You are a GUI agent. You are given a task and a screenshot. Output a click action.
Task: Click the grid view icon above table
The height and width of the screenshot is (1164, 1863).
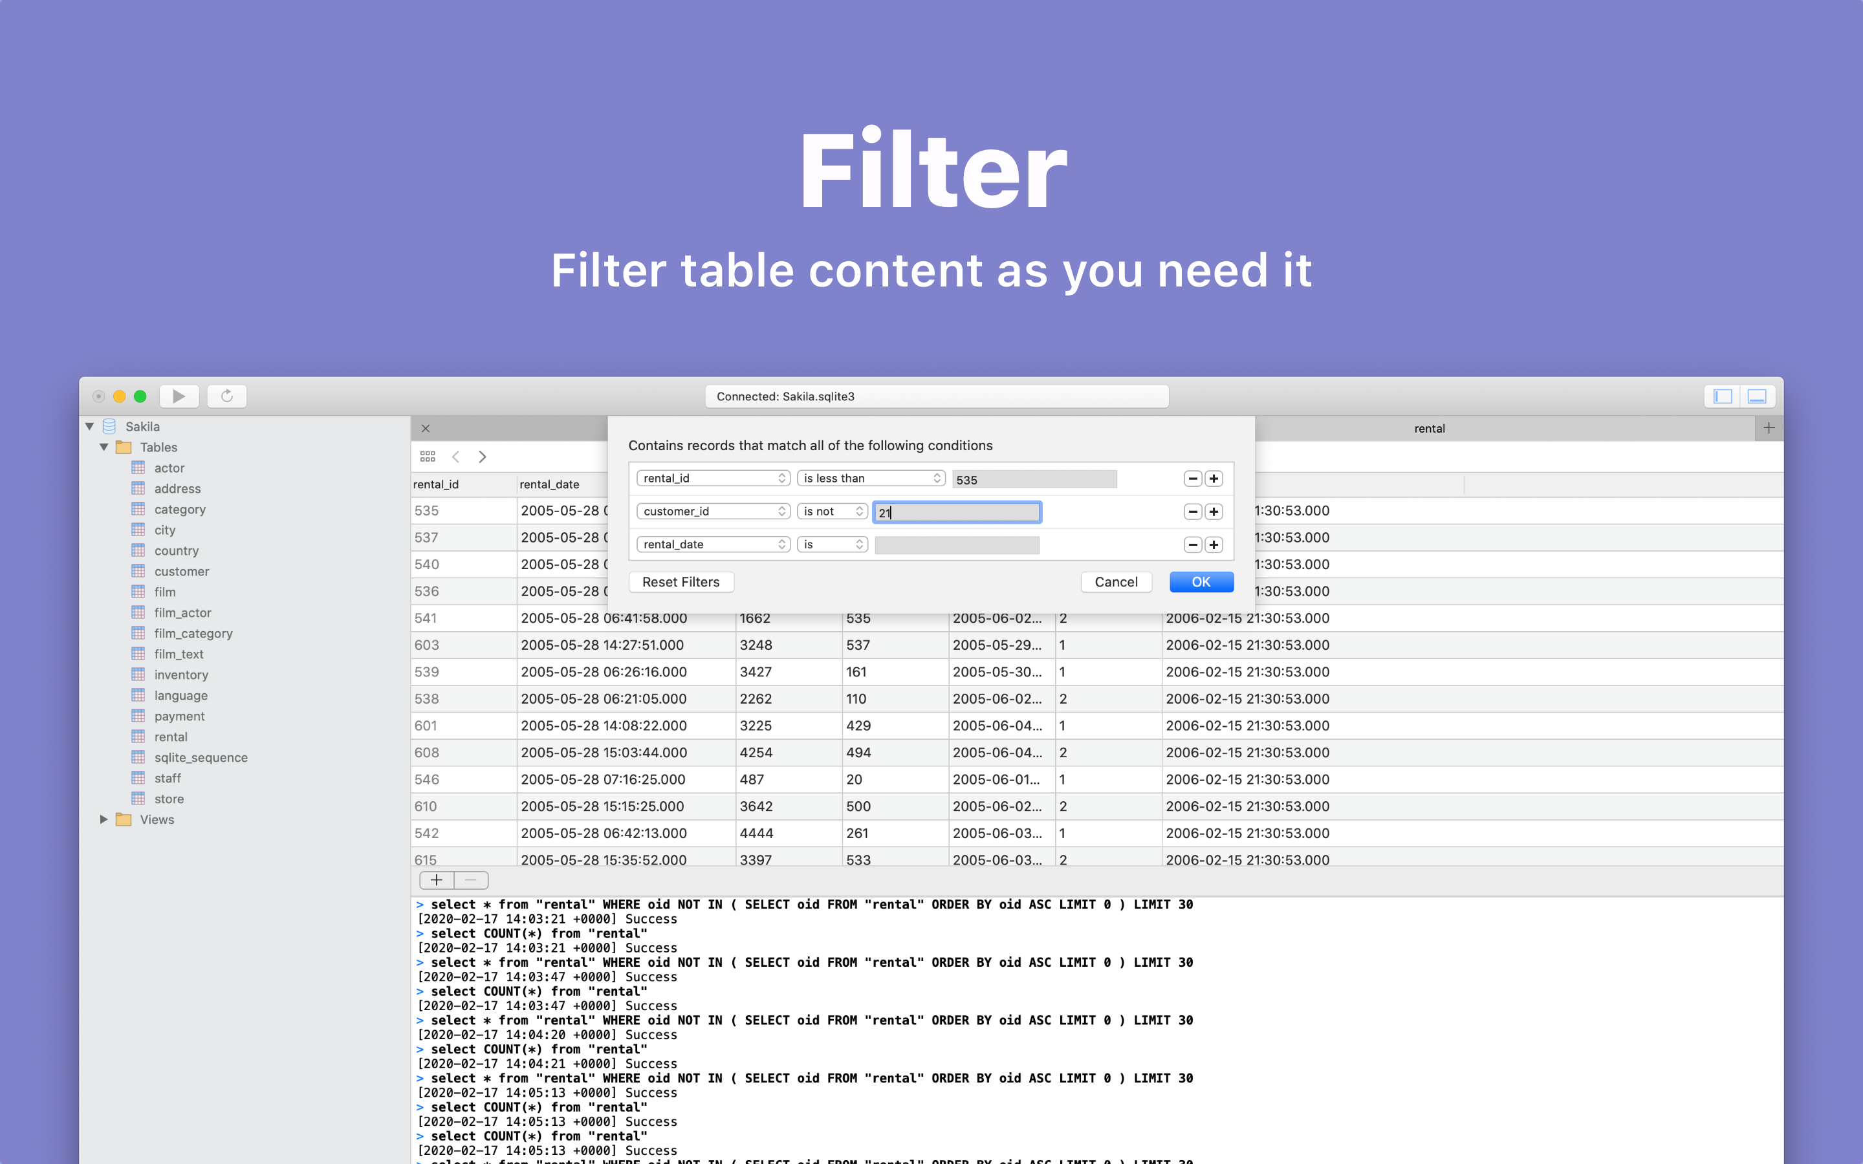pos(428,457)
